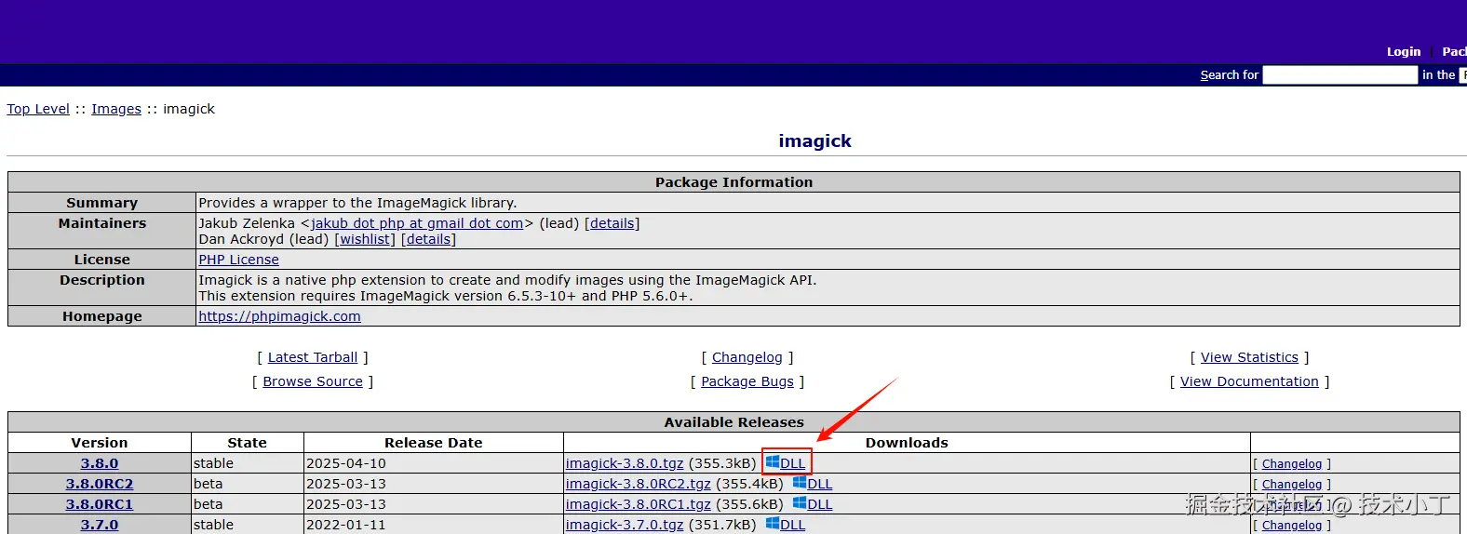The image size is (1467, 534).
Task: Click the Login link in header
Action: [1404, 51]
